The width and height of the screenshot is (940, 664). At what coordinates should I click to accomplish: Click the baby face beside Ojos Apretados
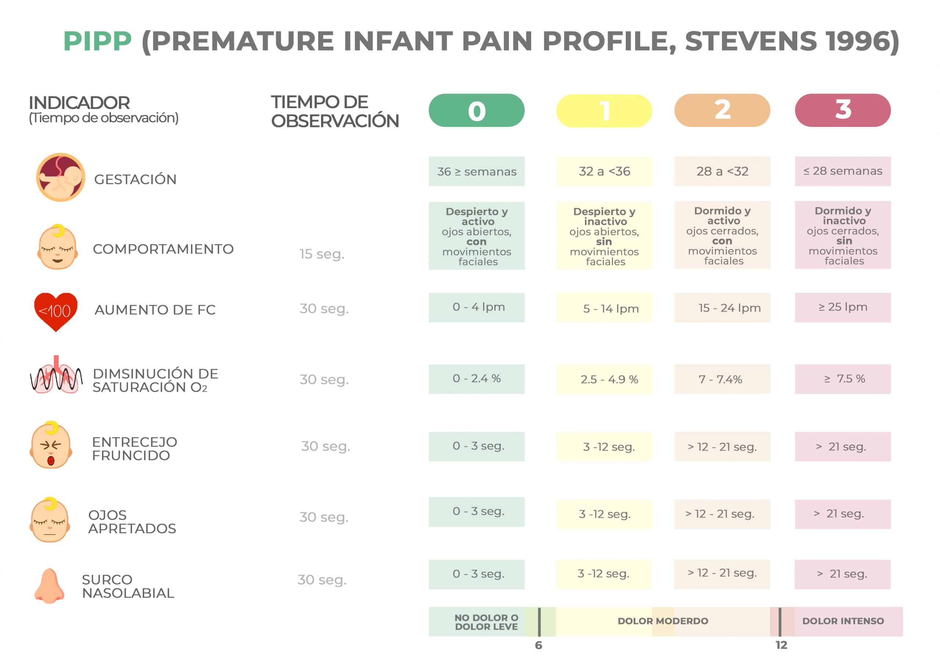click(x=50, y=520)
